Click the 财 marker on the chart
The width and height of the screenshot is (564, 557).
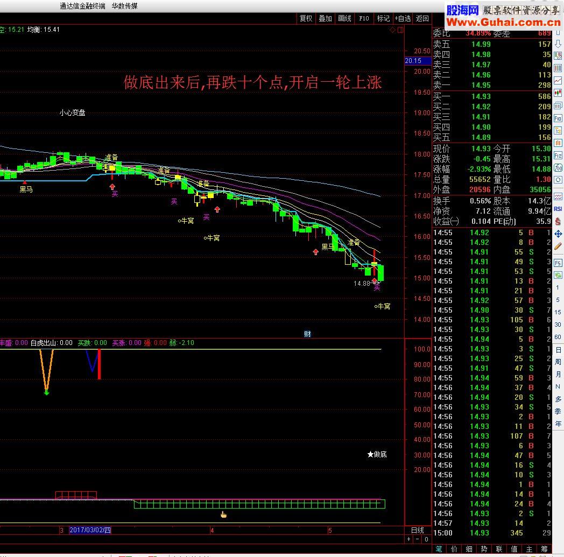tap(307, 334)
